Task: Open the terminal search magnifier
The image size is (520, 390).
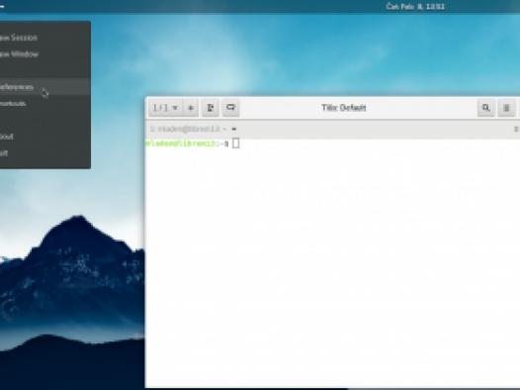Action: point(486,108)
